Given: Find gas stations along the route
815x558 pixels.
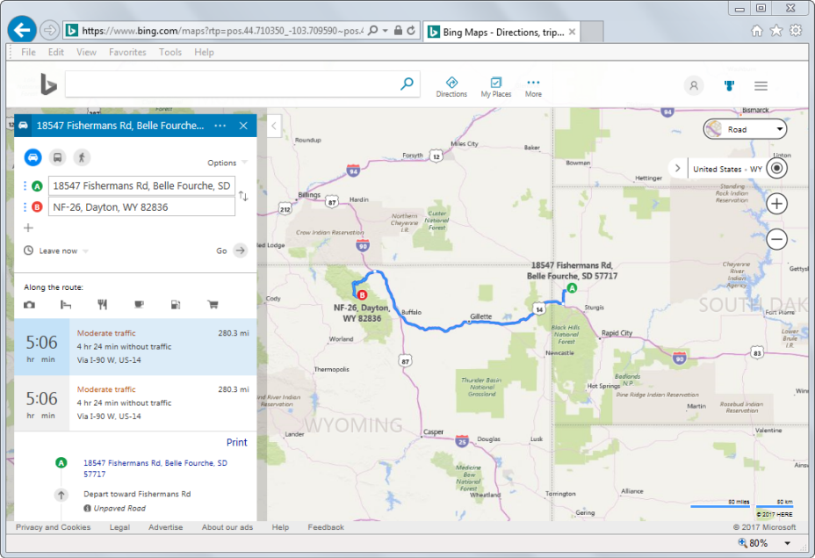Looking at the screenshot, I should (176, 305).
